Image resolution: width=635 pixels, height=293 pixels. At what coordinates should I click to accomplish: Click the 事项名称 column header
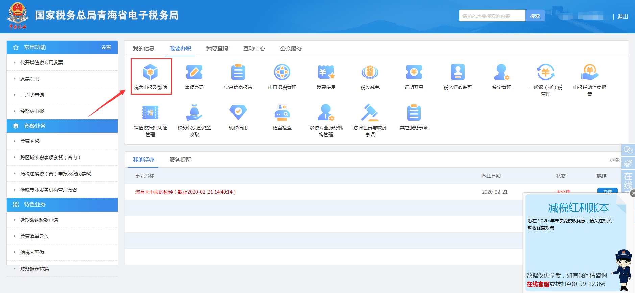pyautogui.click(x=145, y=176)
